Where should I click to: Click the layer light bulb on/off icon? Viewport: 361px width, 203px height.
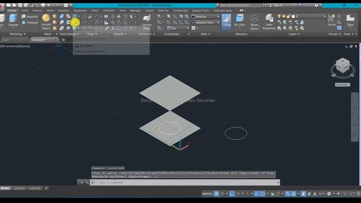(x=279, y=16)
